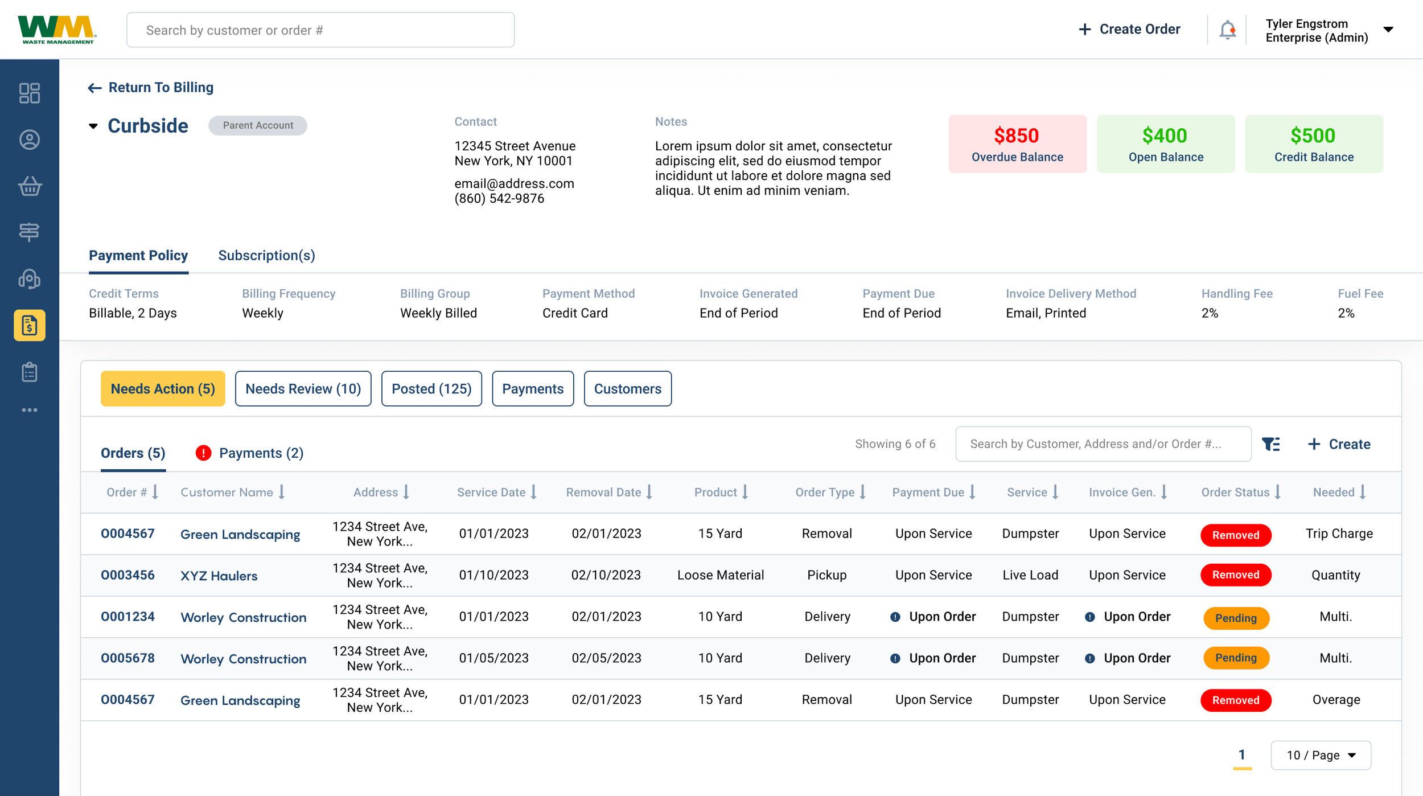The height and width of the screenshot is (796, 1423).
Task: Open the clipboard tasks icon in the sidebar
Action: click(x=29, y=371)
